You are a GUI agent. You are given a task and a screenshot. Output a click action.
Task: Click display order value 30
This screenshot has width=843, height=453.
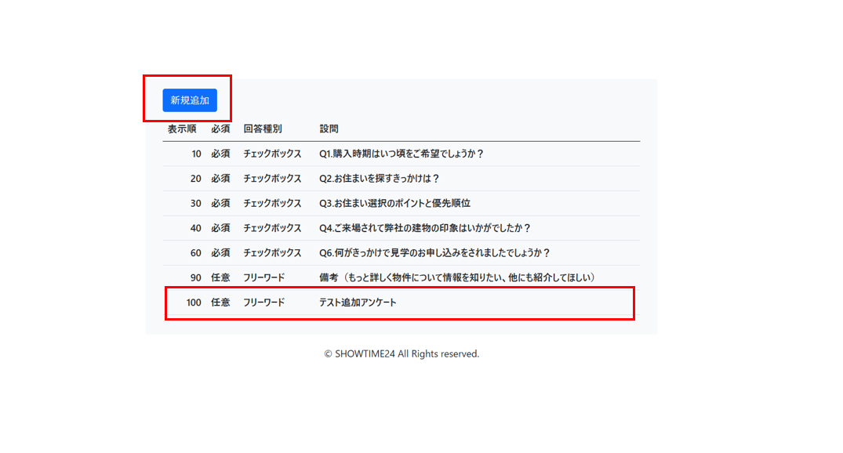[196, 203]
